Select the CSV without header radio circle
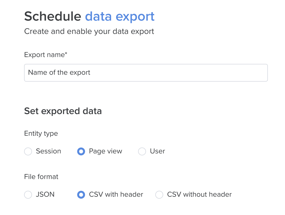This screenshot has width=285, height=215. [159, 195]
